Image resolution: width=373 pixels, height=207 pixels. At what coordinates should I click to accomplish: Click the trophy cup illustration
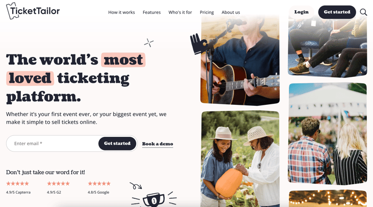point(154,200)
